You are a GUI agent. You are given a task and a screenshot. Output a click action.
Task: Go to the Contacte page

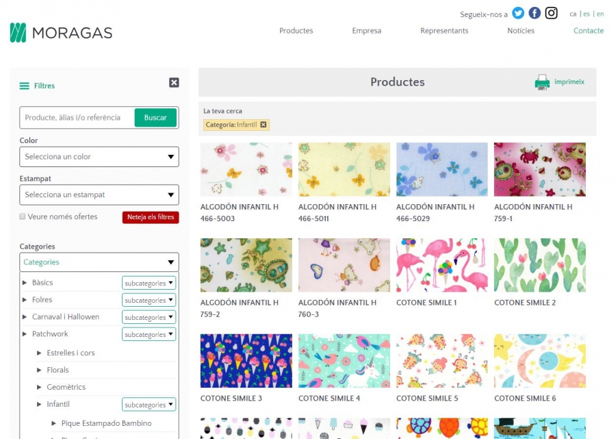[589, 31]
